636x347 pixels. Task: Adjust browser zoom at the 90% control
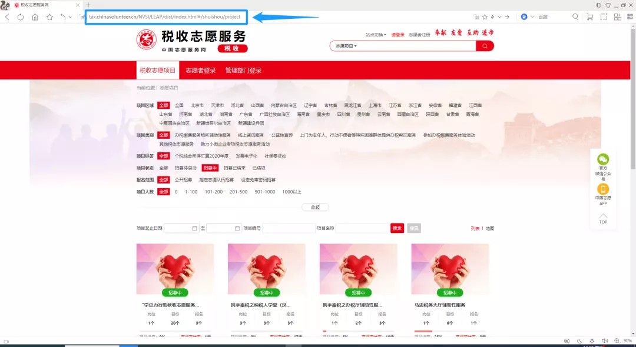click(627, 341)
